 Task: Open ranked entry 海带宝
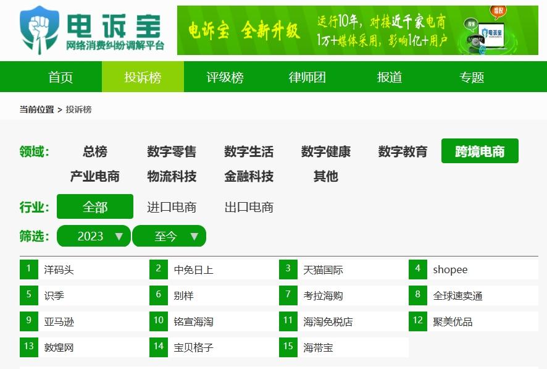pyautogui.click(x=318, y=347)
